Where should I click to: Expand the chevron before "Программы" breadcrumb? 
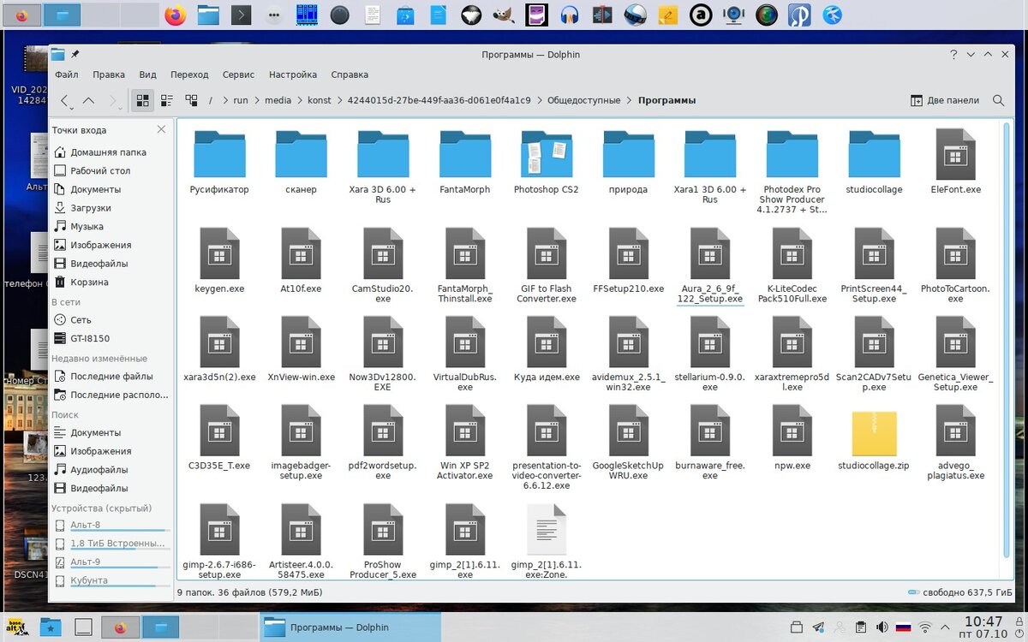pyautogui.click(x=630, y=100)
